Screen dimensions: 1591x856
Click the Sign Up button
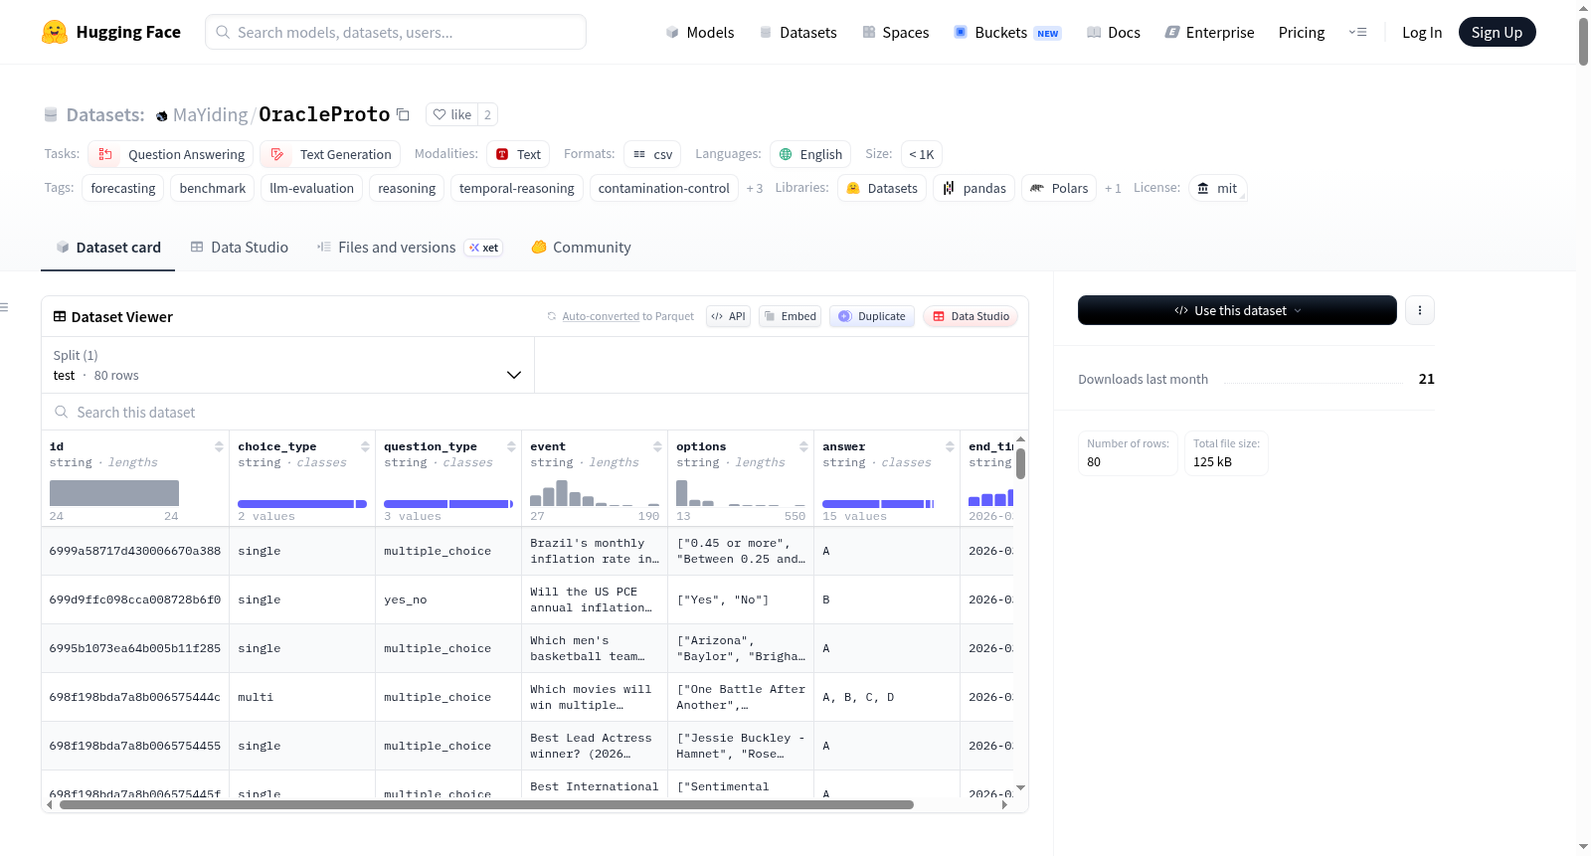point(1497,32)
